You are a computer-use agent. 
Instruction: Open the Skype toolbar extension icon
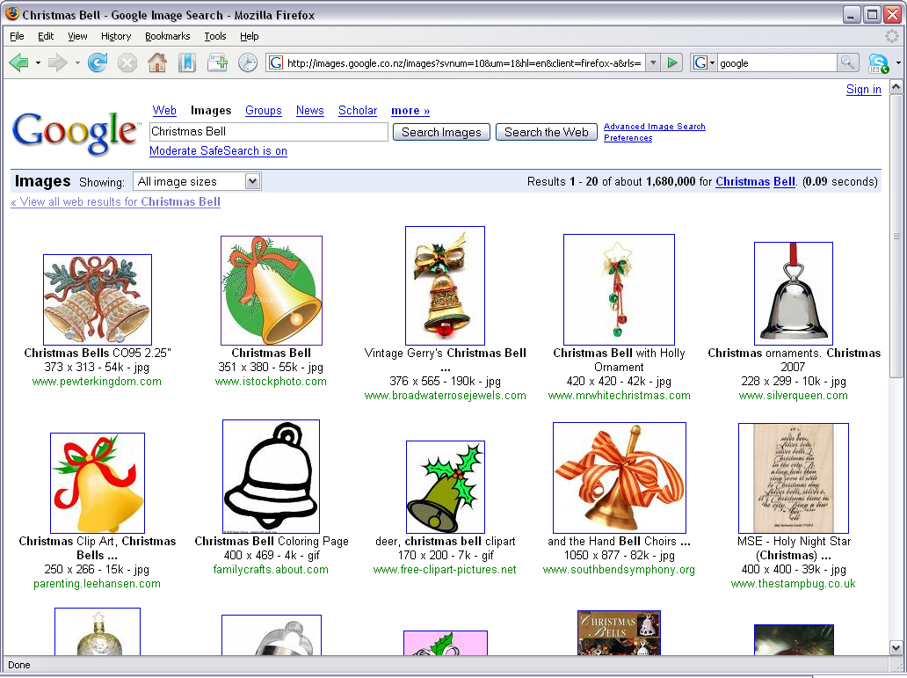[x=879, y=62]
